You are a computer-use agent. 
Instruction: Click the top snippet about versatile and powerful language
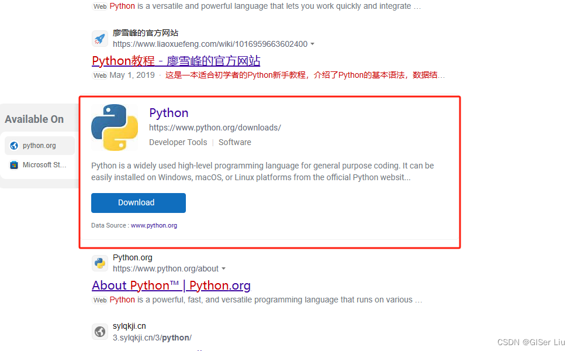[265, 6]
